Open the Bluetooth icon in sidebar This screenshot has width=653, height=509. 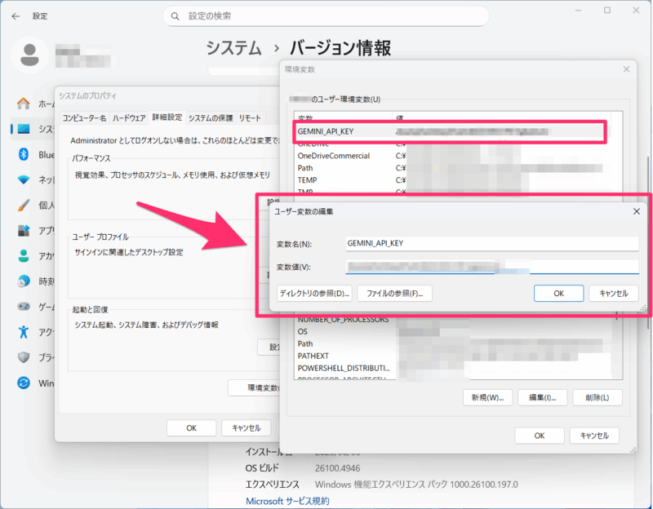coord(24,154)
